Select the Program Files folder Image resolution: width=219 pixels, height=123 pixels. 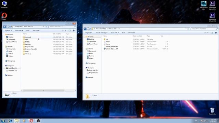(29, 46)
